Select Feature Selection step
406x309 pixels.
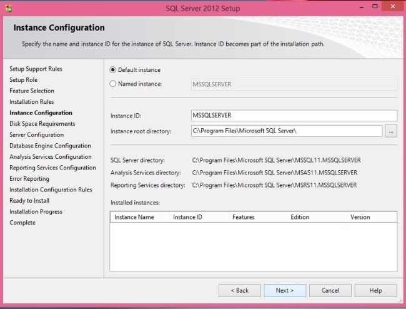[x=32, y=91]
